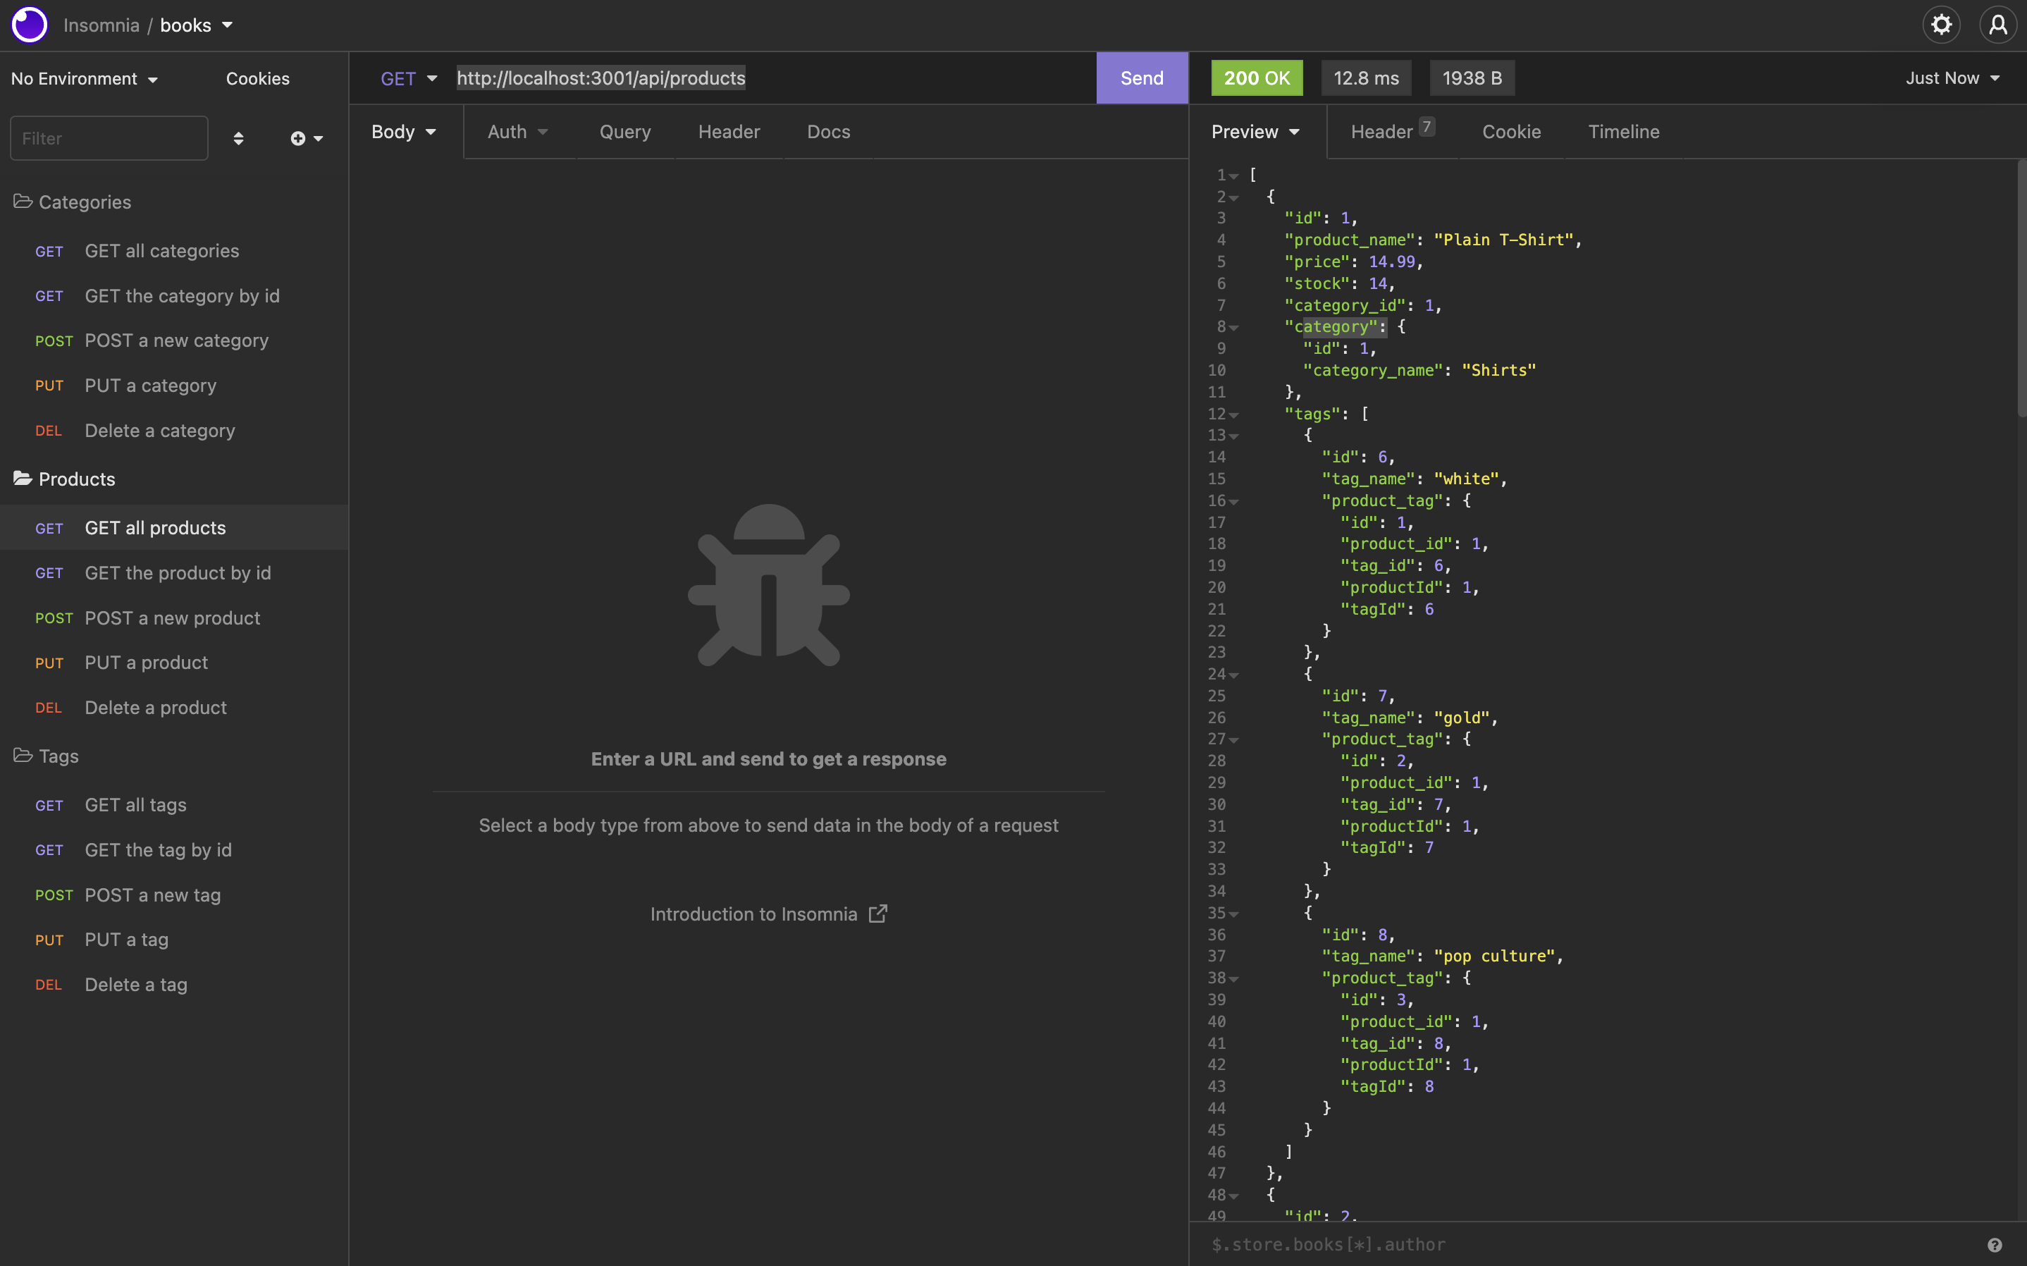Open the books workspace dropdown

[x=196, y=24]
